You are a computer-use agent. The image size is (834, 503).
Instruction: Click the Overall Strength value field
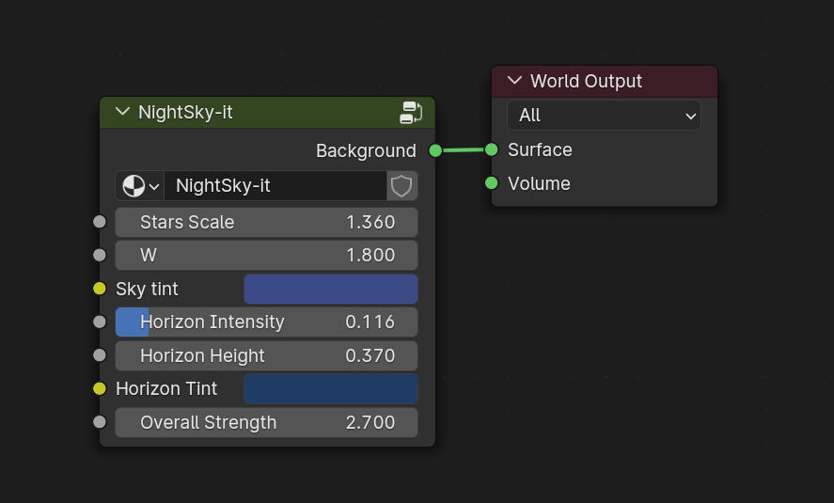click(x=266, y=423)
